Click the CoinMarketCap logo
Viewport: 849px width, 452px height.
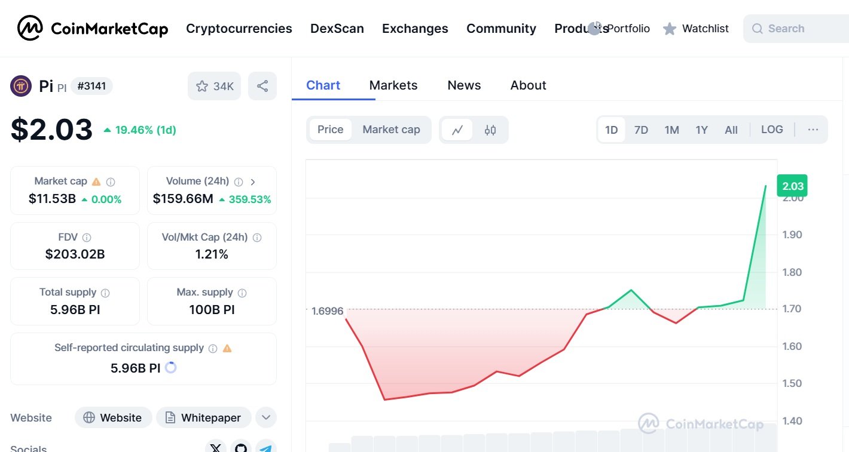[x=93, y=28]
